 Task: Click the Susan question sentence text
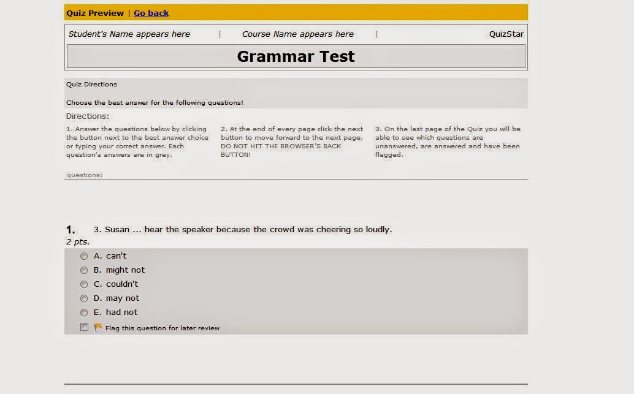click(243, 230)
